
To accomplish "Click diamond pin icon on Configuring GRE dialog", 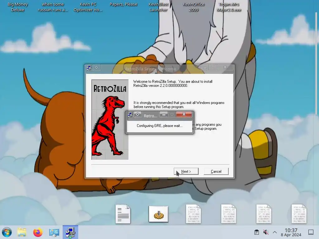I will coord(137,115).
